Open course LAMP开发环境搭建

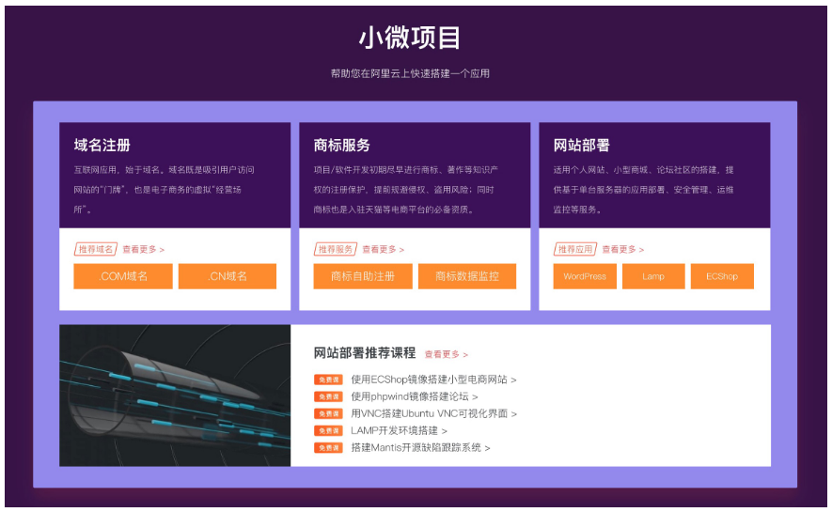tap(399, 430)
